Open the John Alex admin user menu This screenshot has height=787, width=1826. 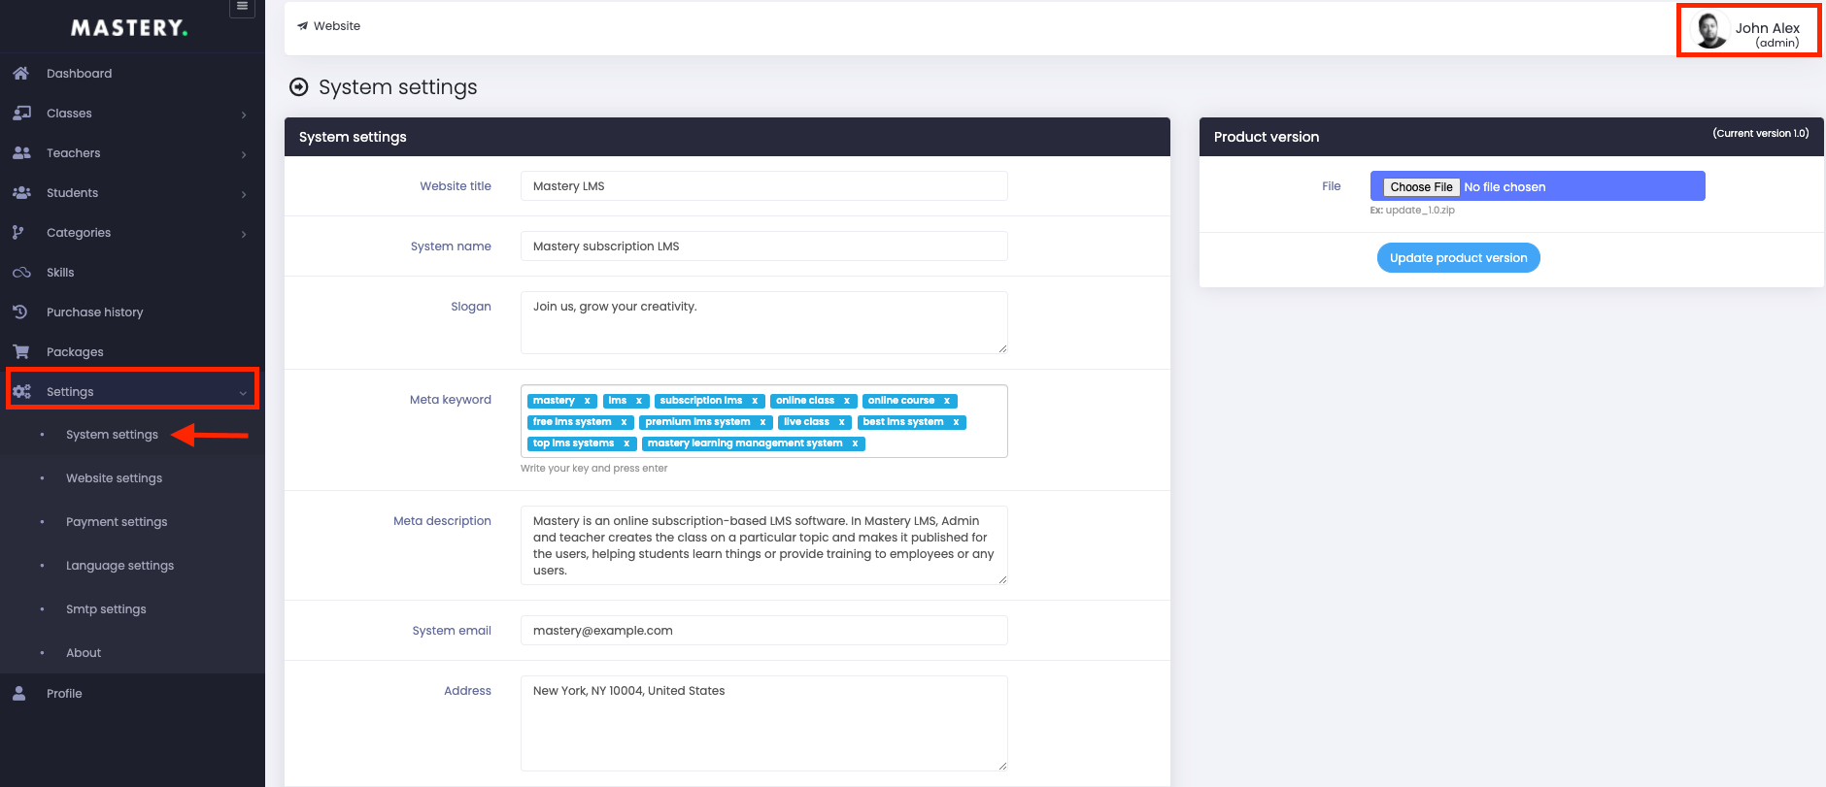[1748, 31]
